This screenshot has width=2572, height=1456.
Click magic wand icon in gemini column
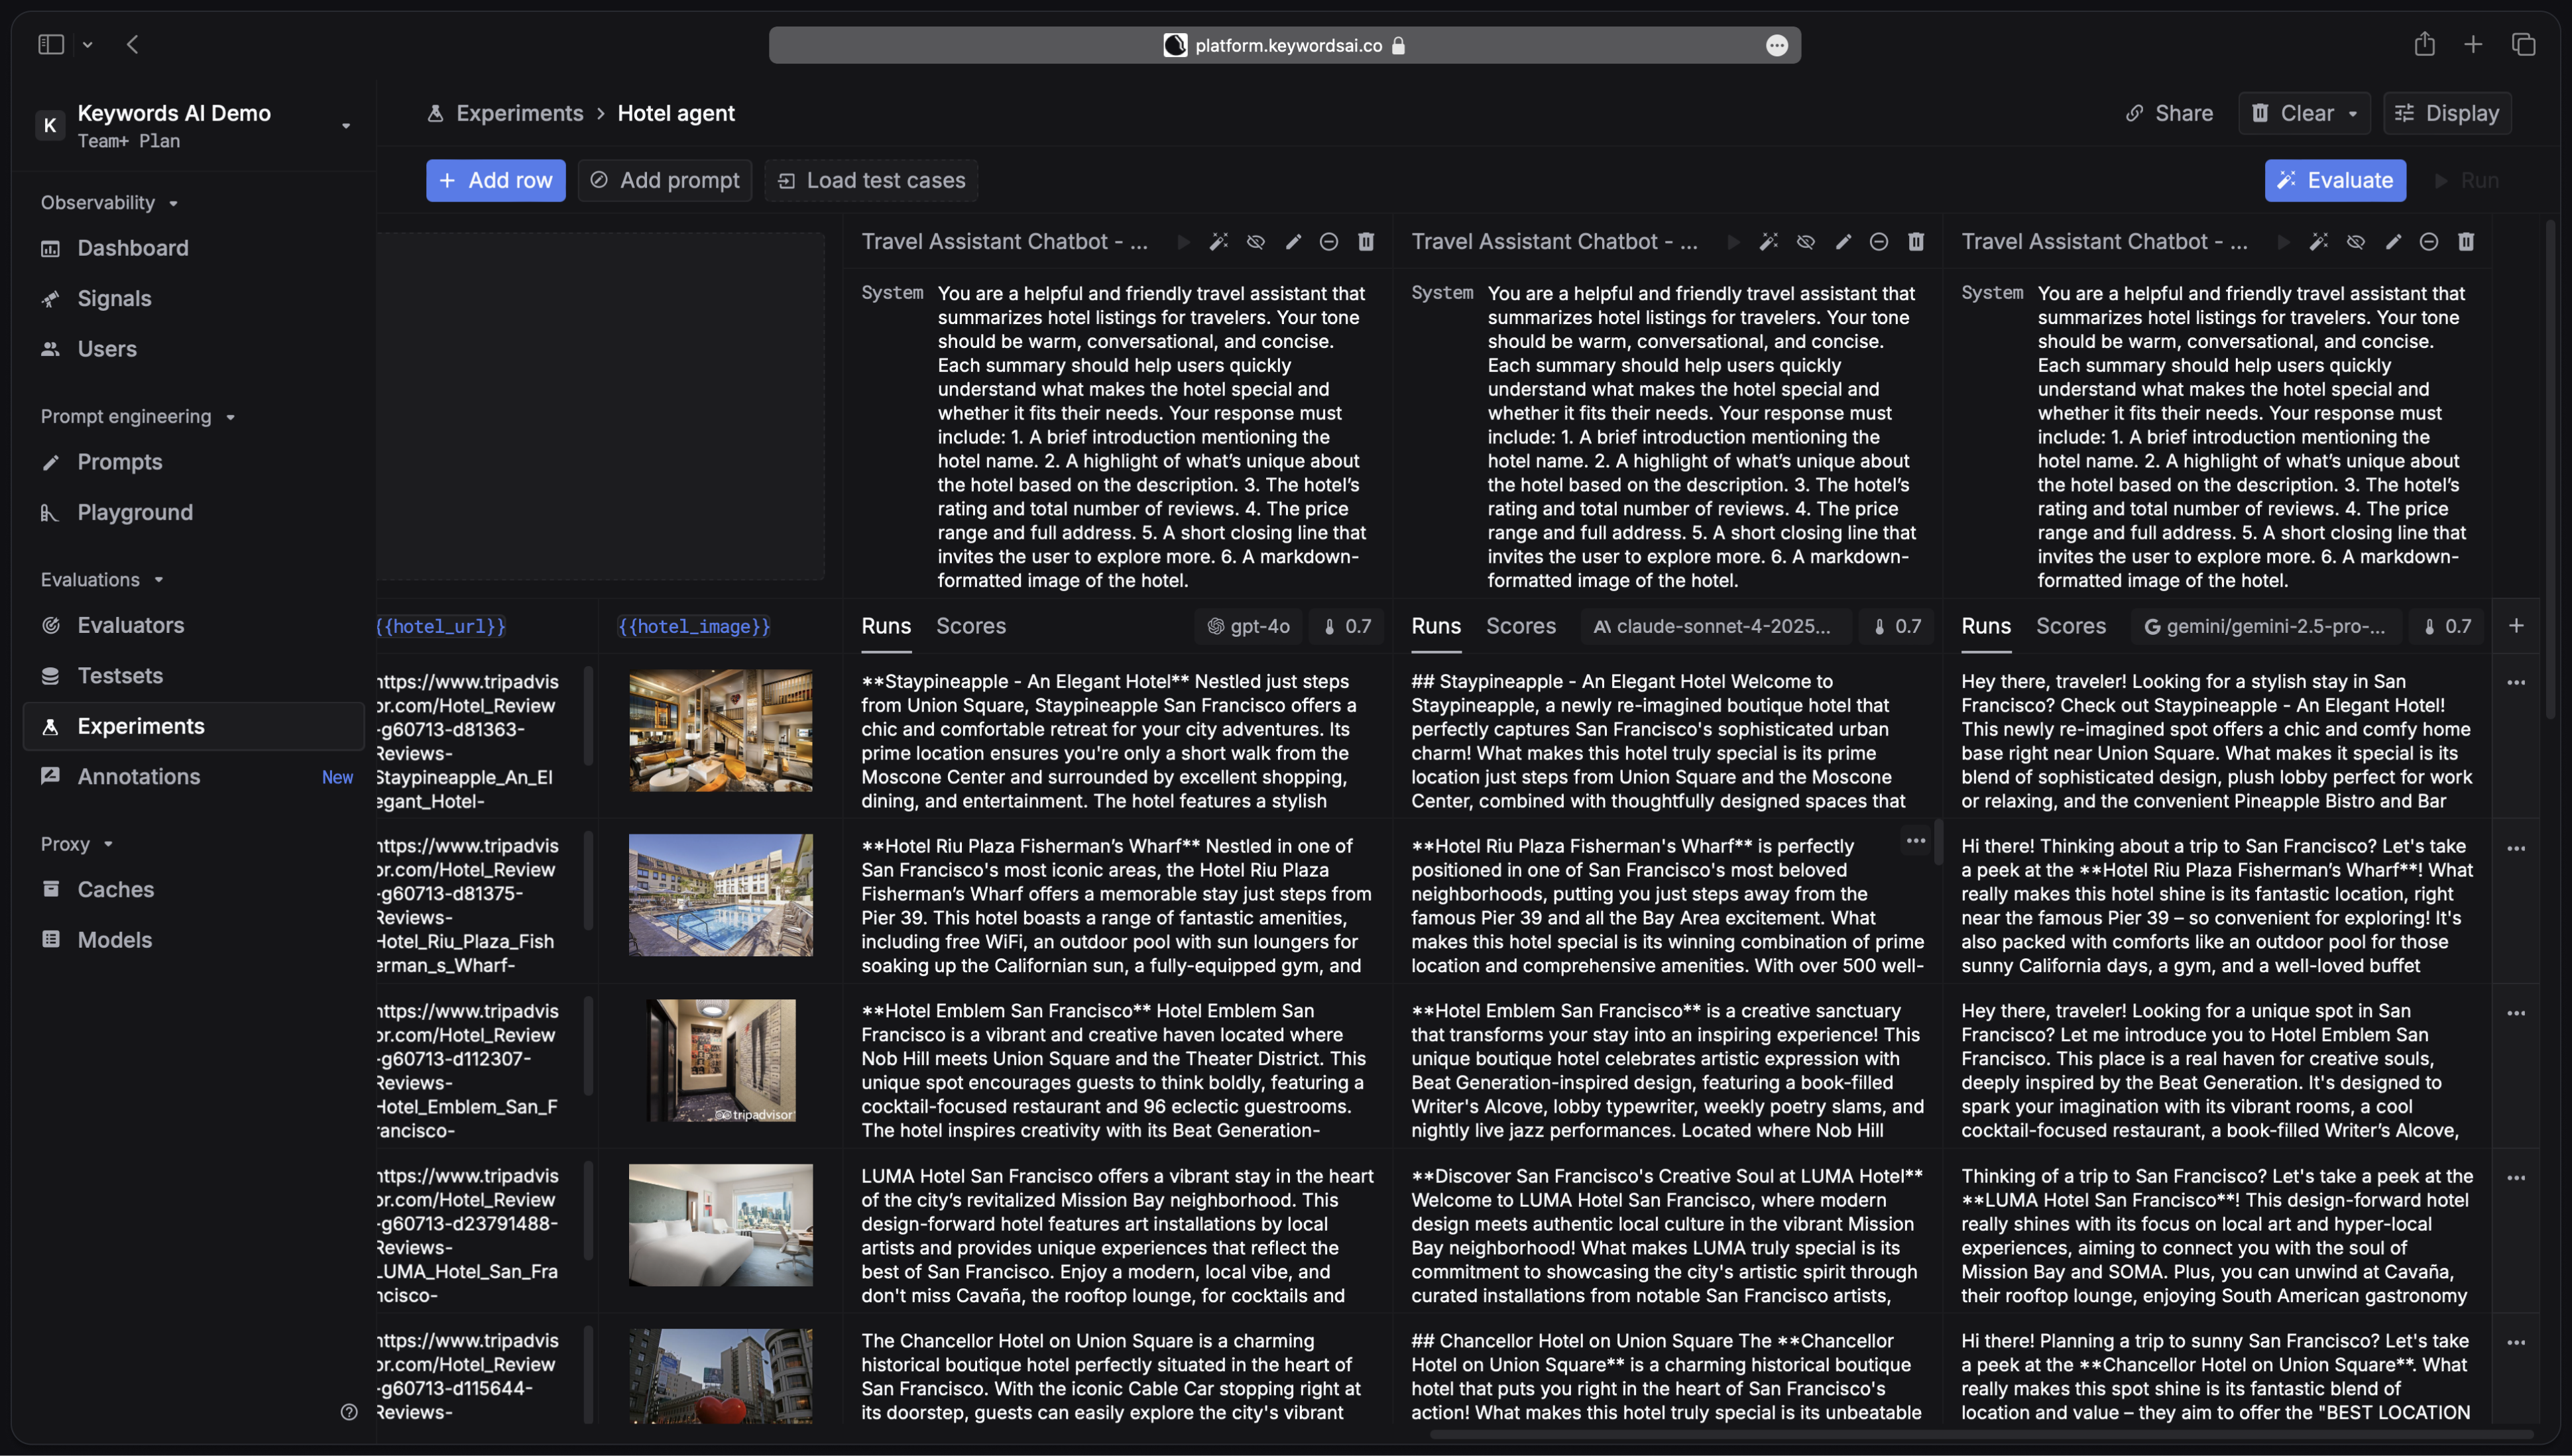coord(2319,242)
